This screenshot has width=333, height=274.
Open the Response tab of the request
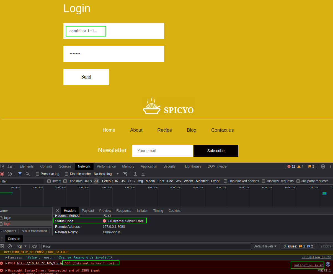point(124,211)
